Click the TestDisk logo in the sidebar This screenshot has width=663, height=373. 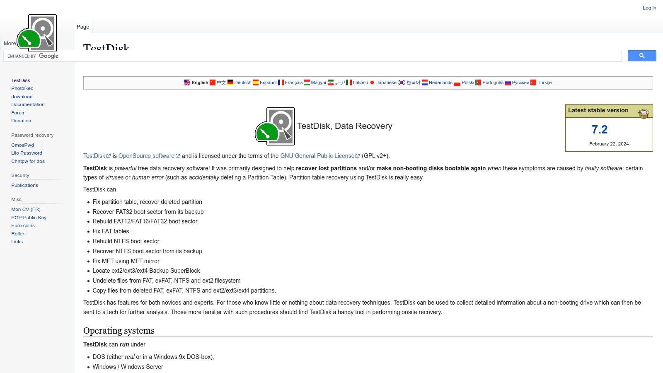click(36, 33)
